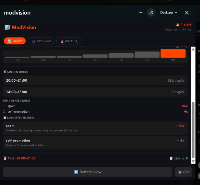
Task: Click the Updated 11:33:14 timestamp
Action: 178,30
